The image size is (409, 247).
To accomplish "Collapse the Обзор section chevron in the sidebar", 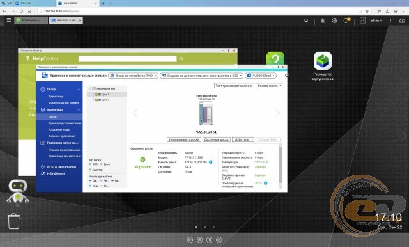I will (79, 90).
